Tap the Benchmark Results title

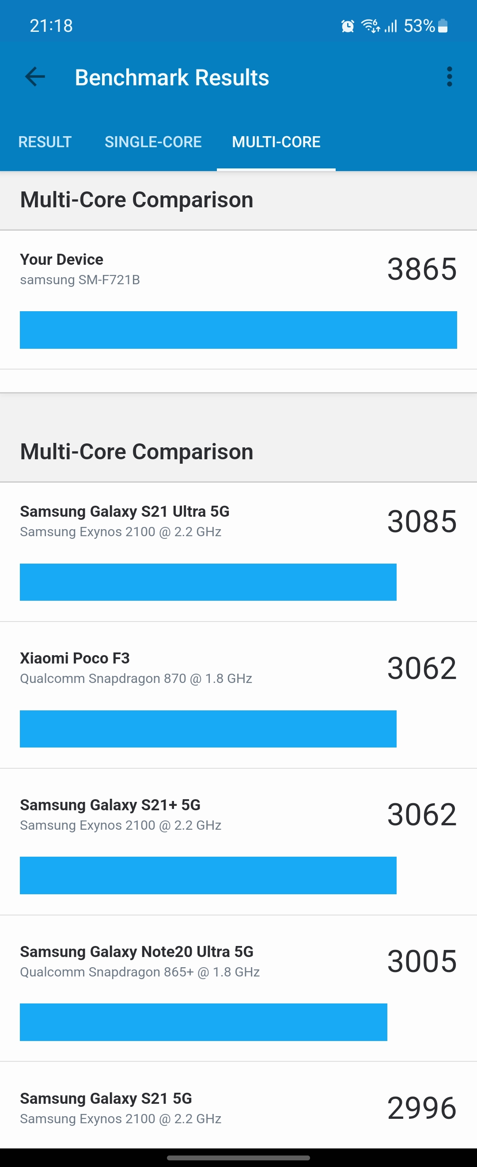(172, 77)
